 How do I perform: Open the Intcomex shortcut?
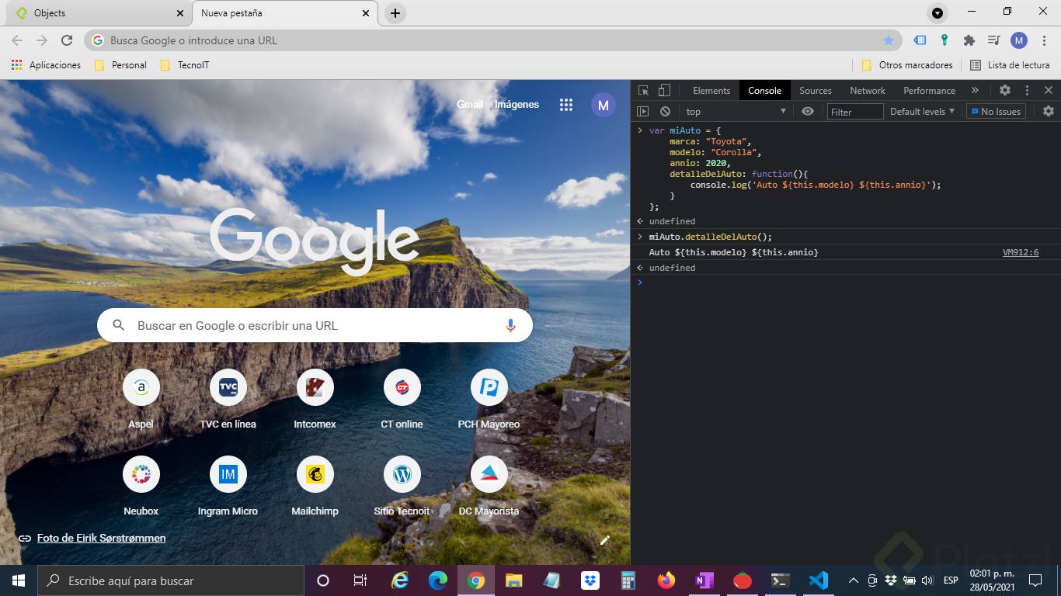point(315,400)
